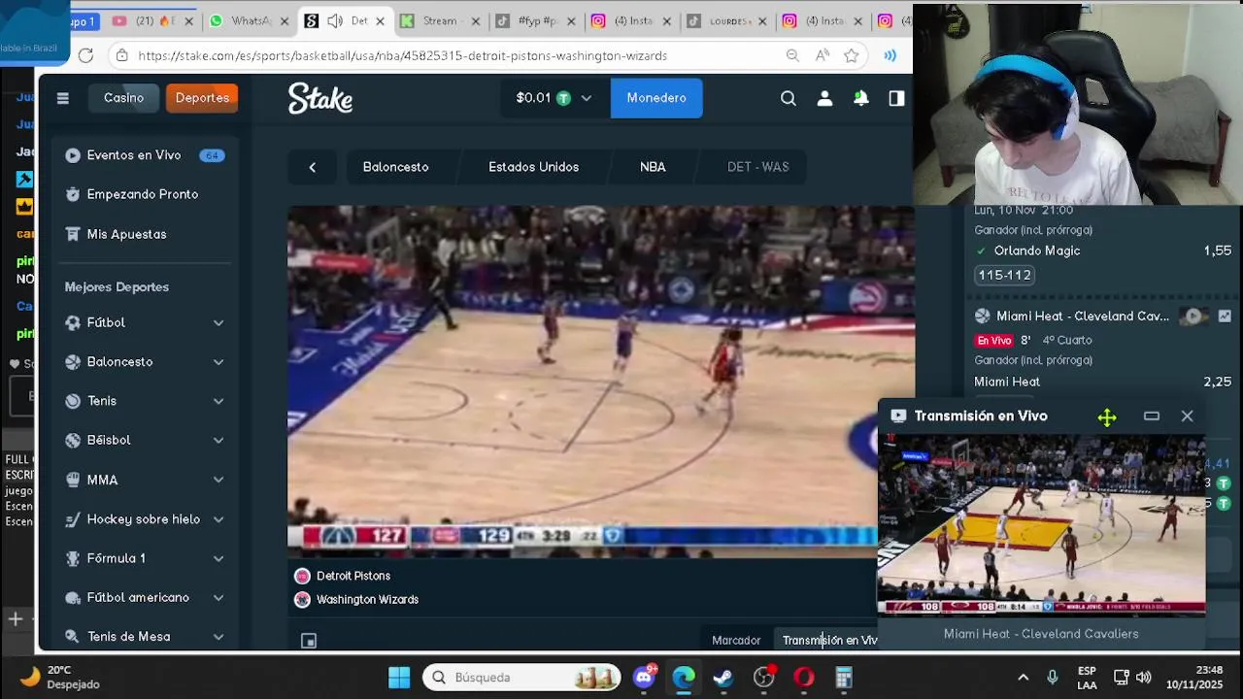Viewport: 1243px width, 699px height.
Task: Expand the Fútbol americano category
Action: tap(218, 598)
